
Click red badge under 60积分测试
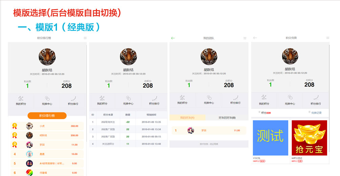point(300,161)
